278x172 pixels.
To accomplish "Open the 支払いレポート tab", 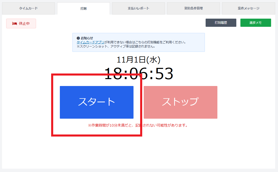I will point(138,8).
